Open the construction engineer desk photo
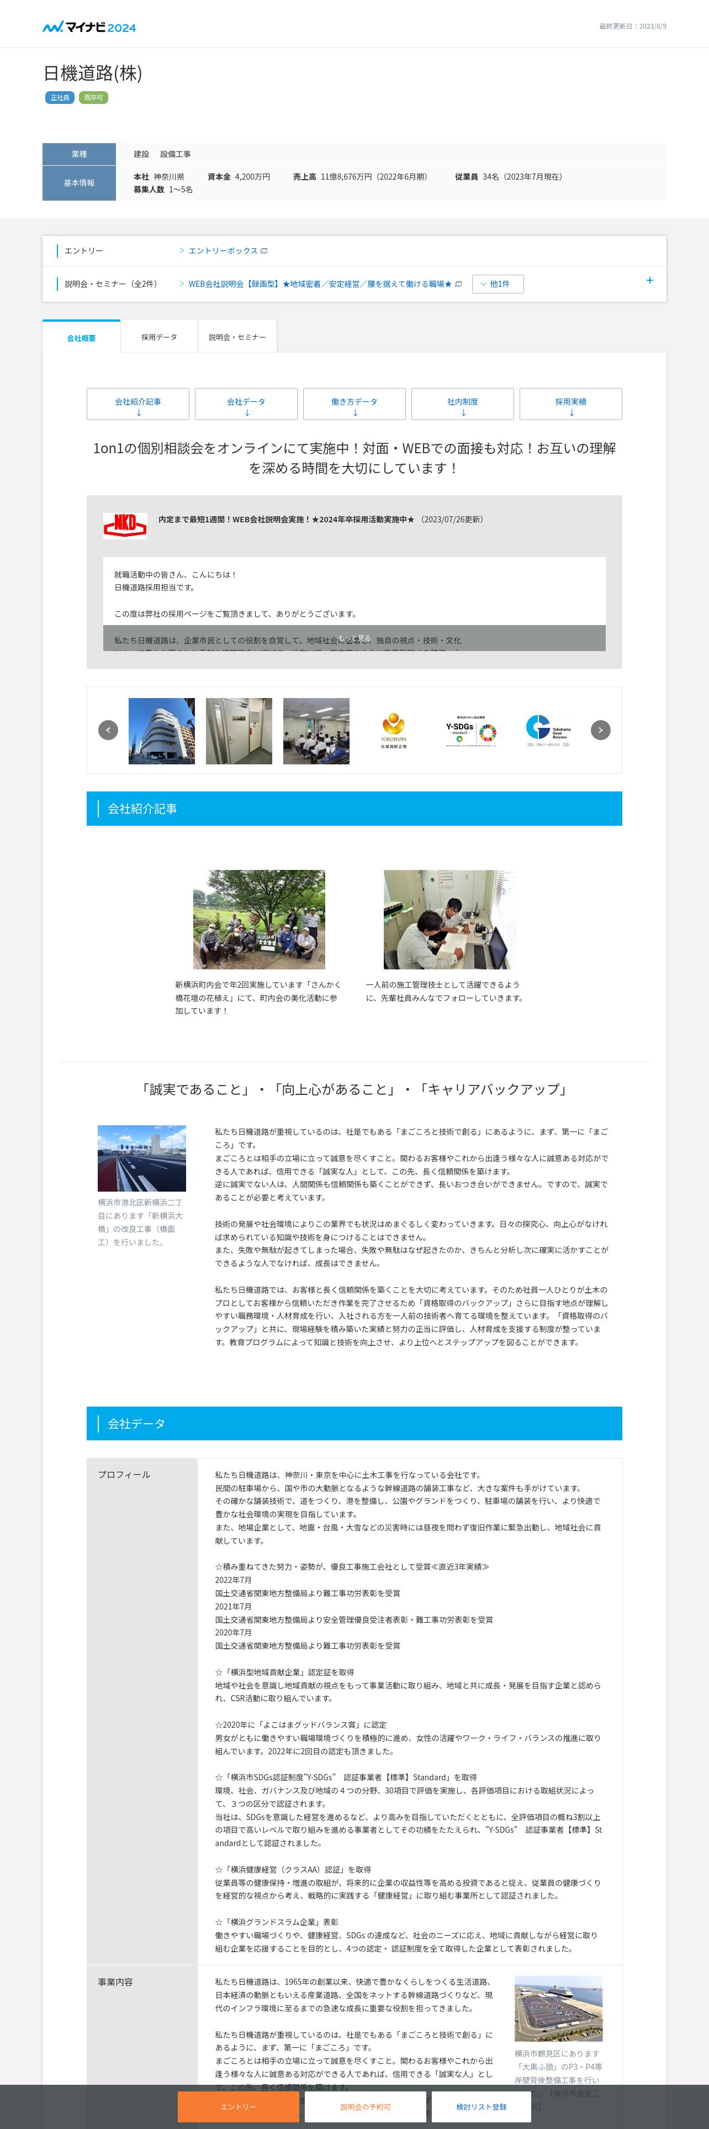The image size is (709, 2129). (450, 919)
